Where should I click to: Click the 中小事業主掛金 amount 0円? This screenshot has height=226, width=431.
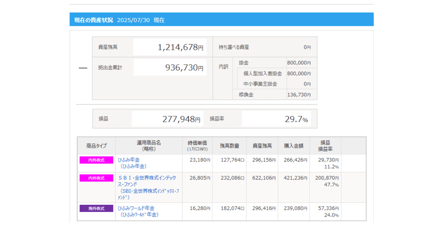307,84
